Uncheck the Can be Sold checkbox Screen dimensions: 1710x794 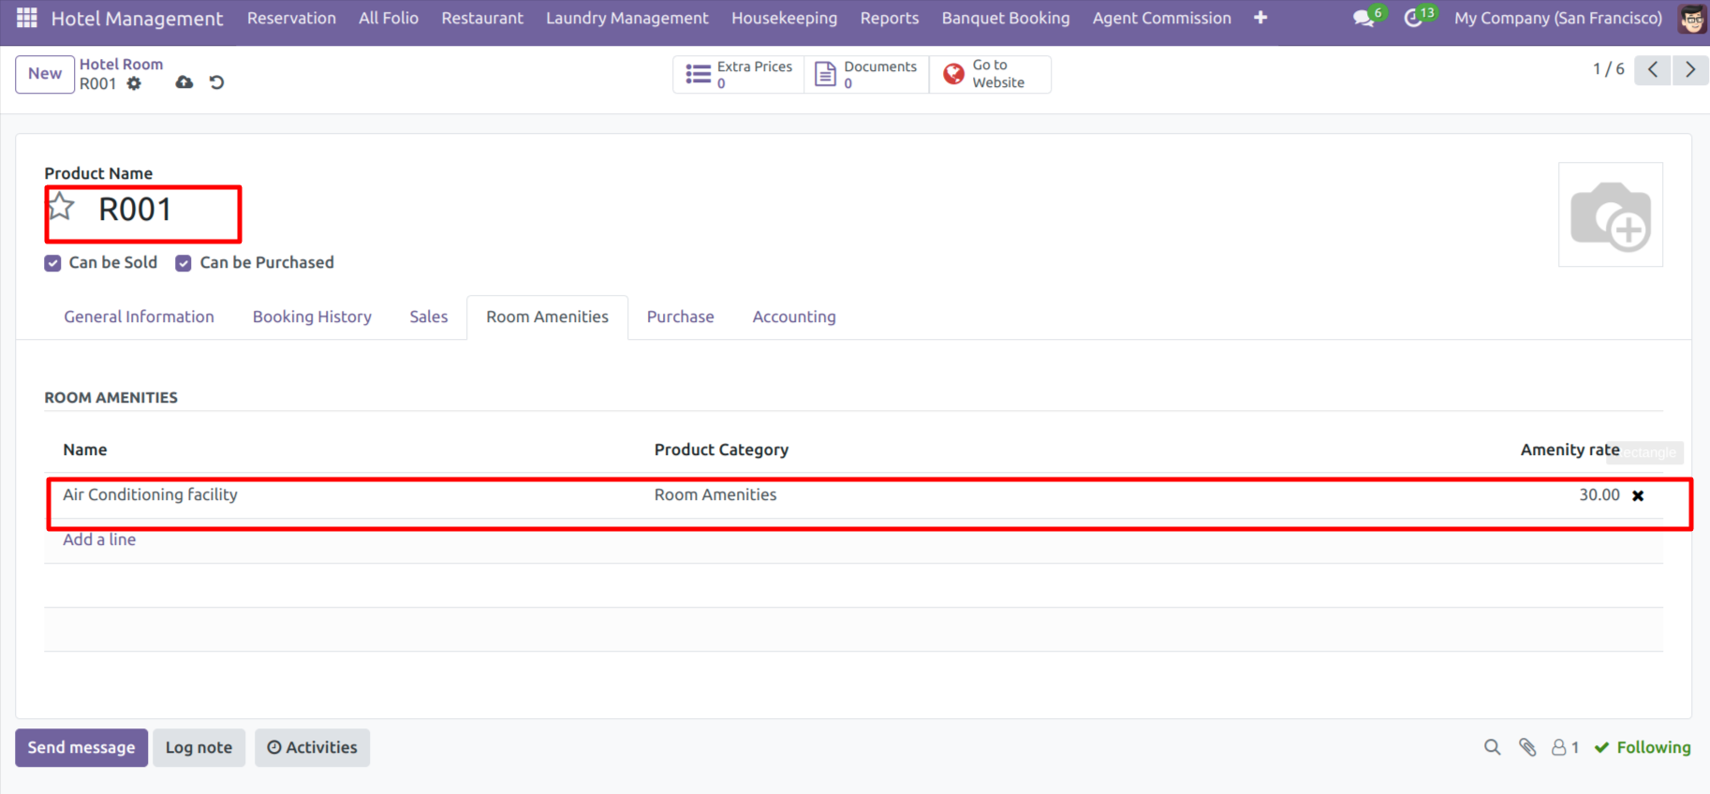[x=53, y=263]
